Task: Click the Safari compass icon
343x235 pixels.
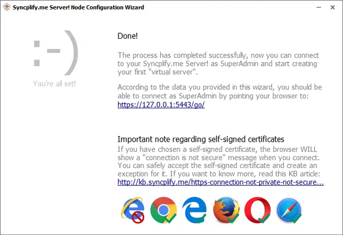Action: (x=289, y=209)
